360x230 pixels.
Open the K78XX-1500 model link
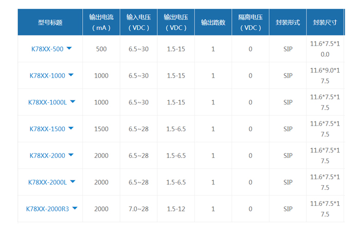[47, 129]
